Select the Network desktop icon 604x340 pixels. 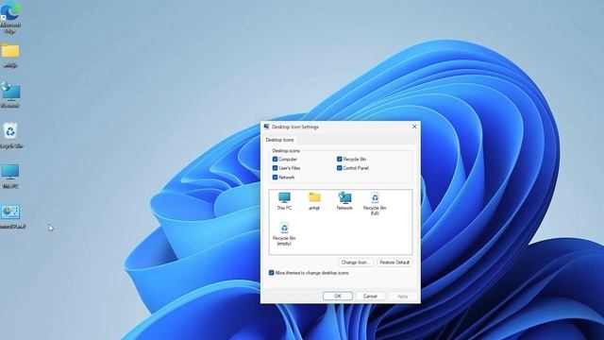10,94
